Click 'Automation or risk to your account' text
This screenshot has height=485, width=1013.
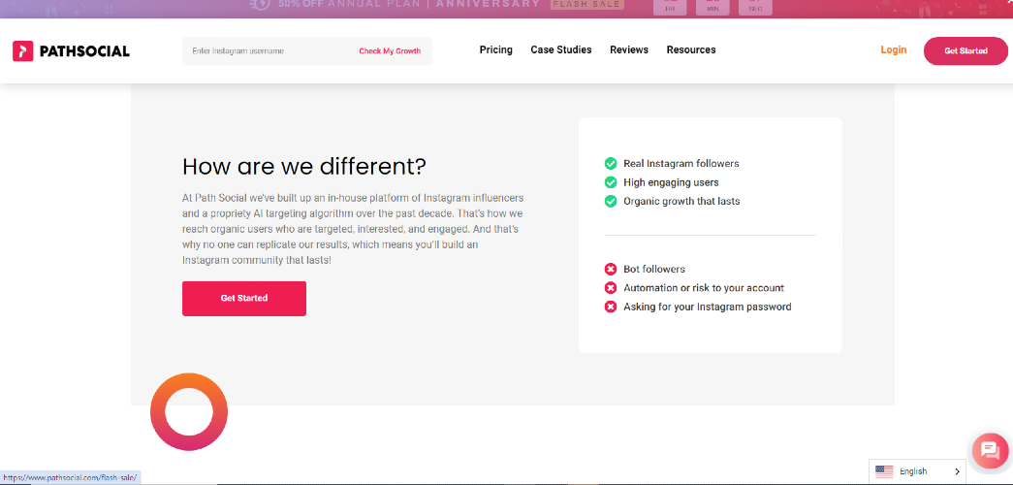point(704,288)
